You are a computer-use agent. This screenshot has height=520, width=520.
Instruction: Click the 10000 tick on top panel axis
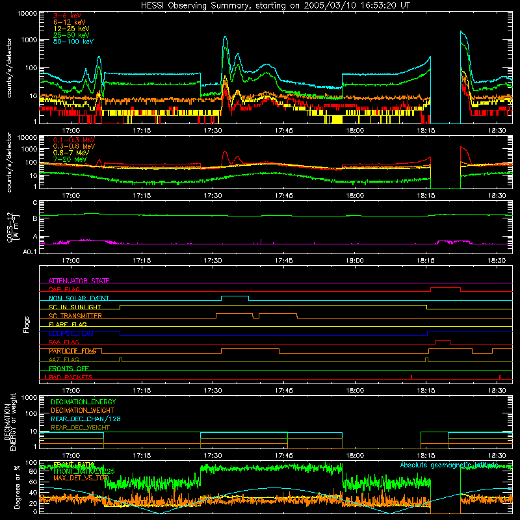[27, 13]
